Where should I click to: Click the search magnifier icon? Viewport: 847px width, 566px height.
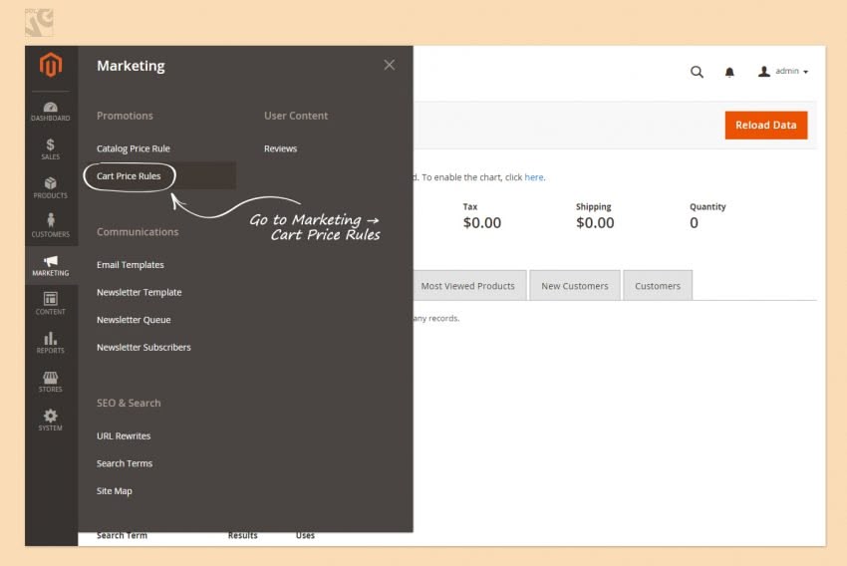(x=697, y=72)
